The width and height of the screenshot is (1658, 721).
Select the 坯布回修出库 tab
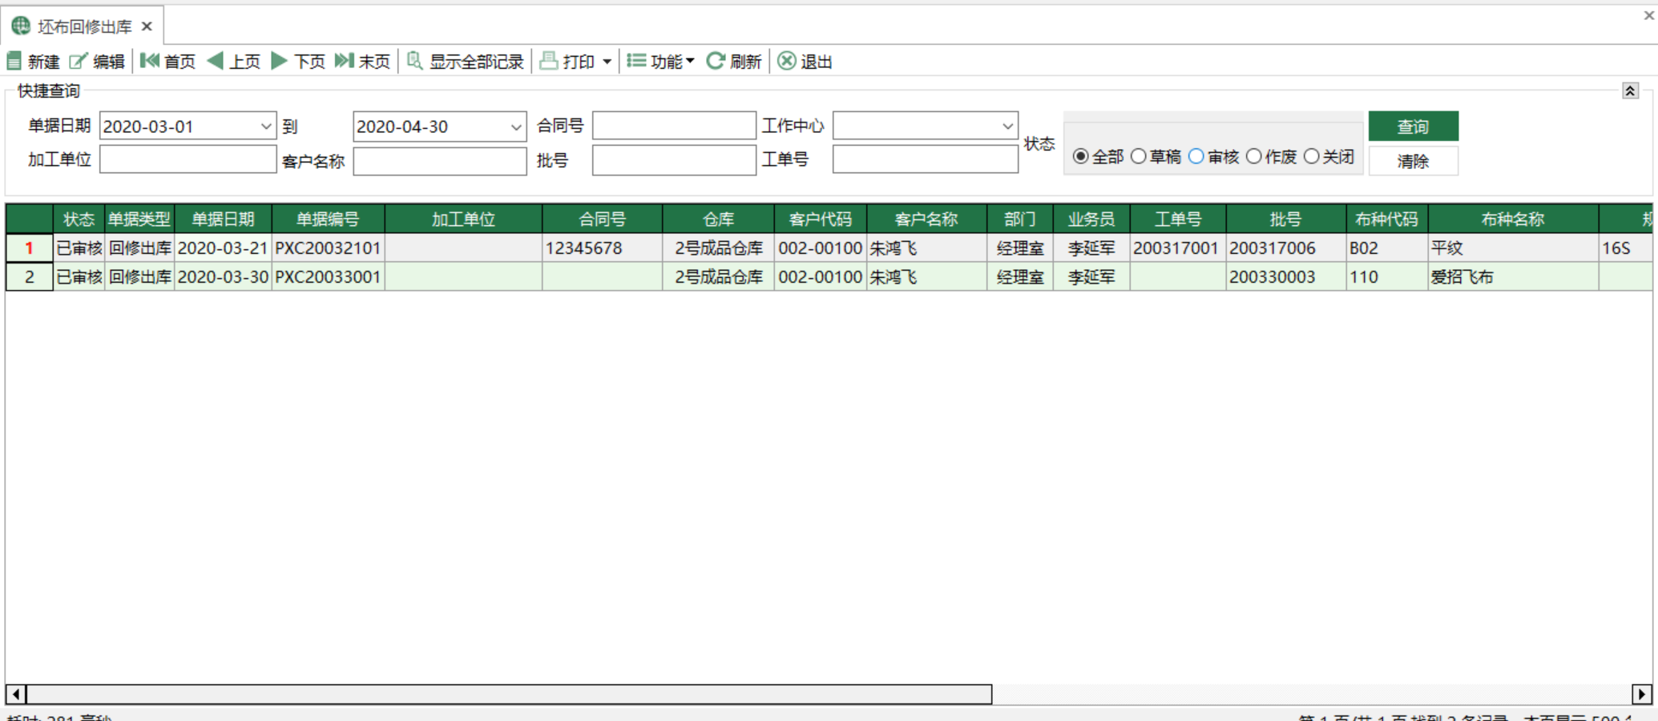[x=84, y=26]
